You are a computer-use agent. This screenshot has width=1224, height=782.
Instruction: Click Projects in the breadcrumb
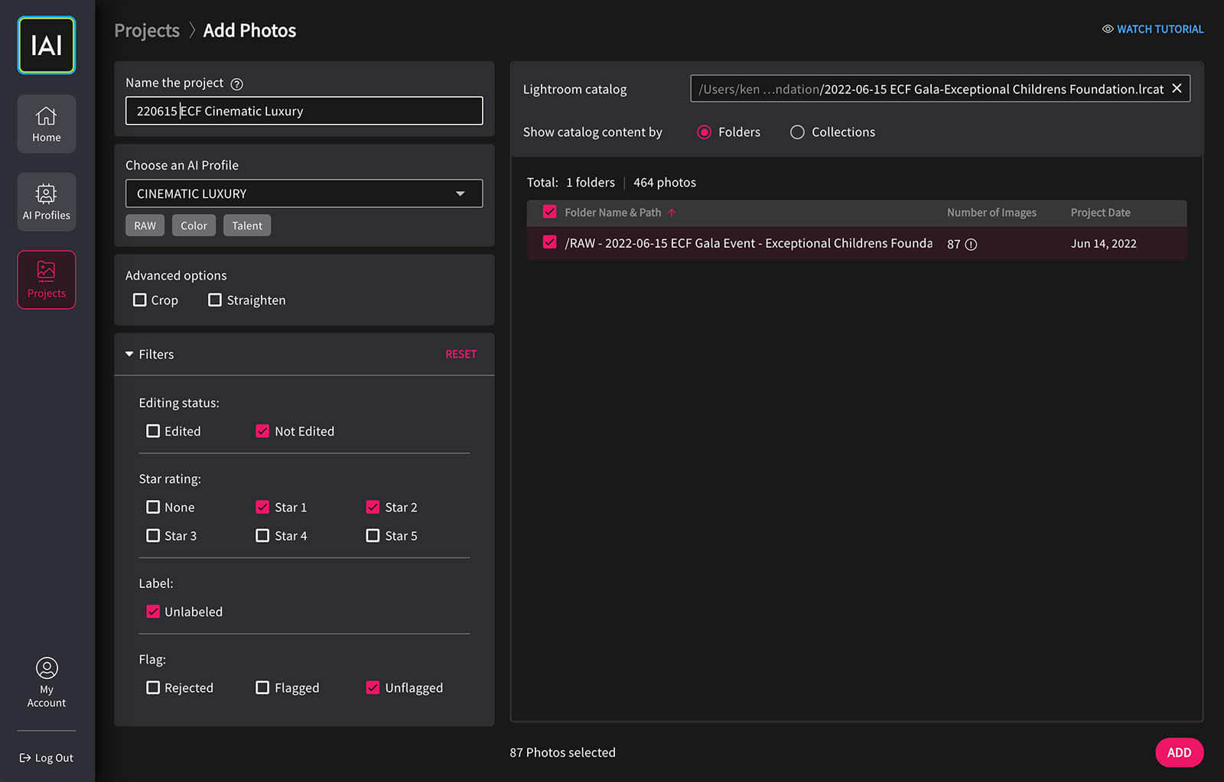coord(147,31)
